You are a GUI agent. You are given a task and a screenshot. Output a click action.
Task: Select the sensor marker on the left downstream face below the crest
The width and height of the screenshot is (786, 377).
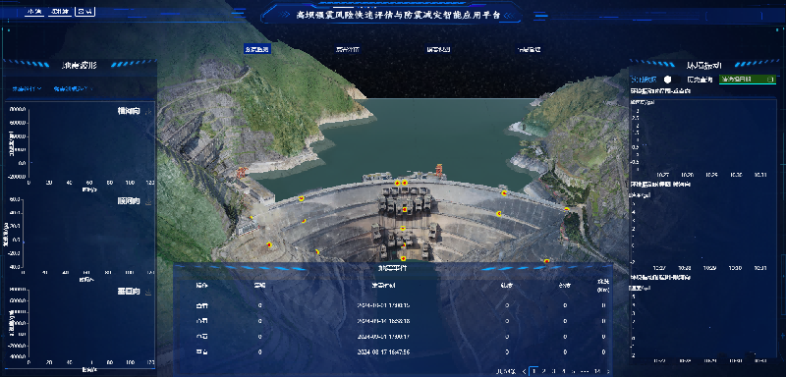point(304,221)
